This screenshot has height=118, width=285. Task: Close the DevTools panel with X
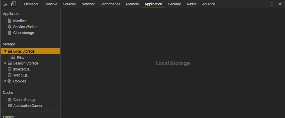coord(280,4)
